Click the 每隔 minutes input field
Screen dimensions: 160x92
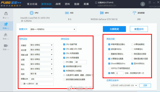[x=119, y=73]
